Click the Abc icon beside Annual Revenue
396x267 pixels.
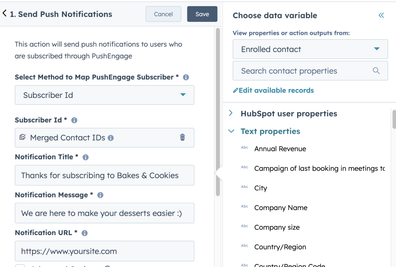(x=244, y=148)
